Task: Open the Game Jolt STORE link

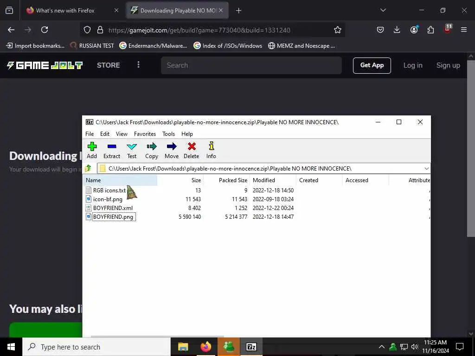Action: coord(108,65)
